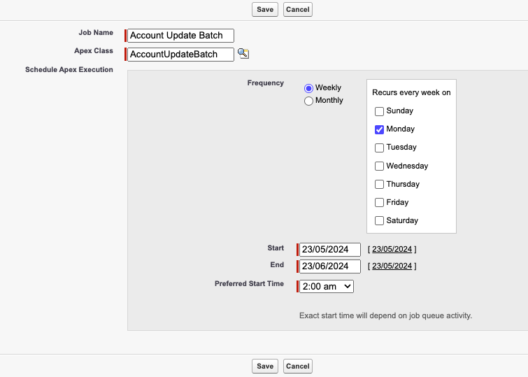Click the date link beside End field
This screenshot has height=377, width=528.
coord(392,266)
